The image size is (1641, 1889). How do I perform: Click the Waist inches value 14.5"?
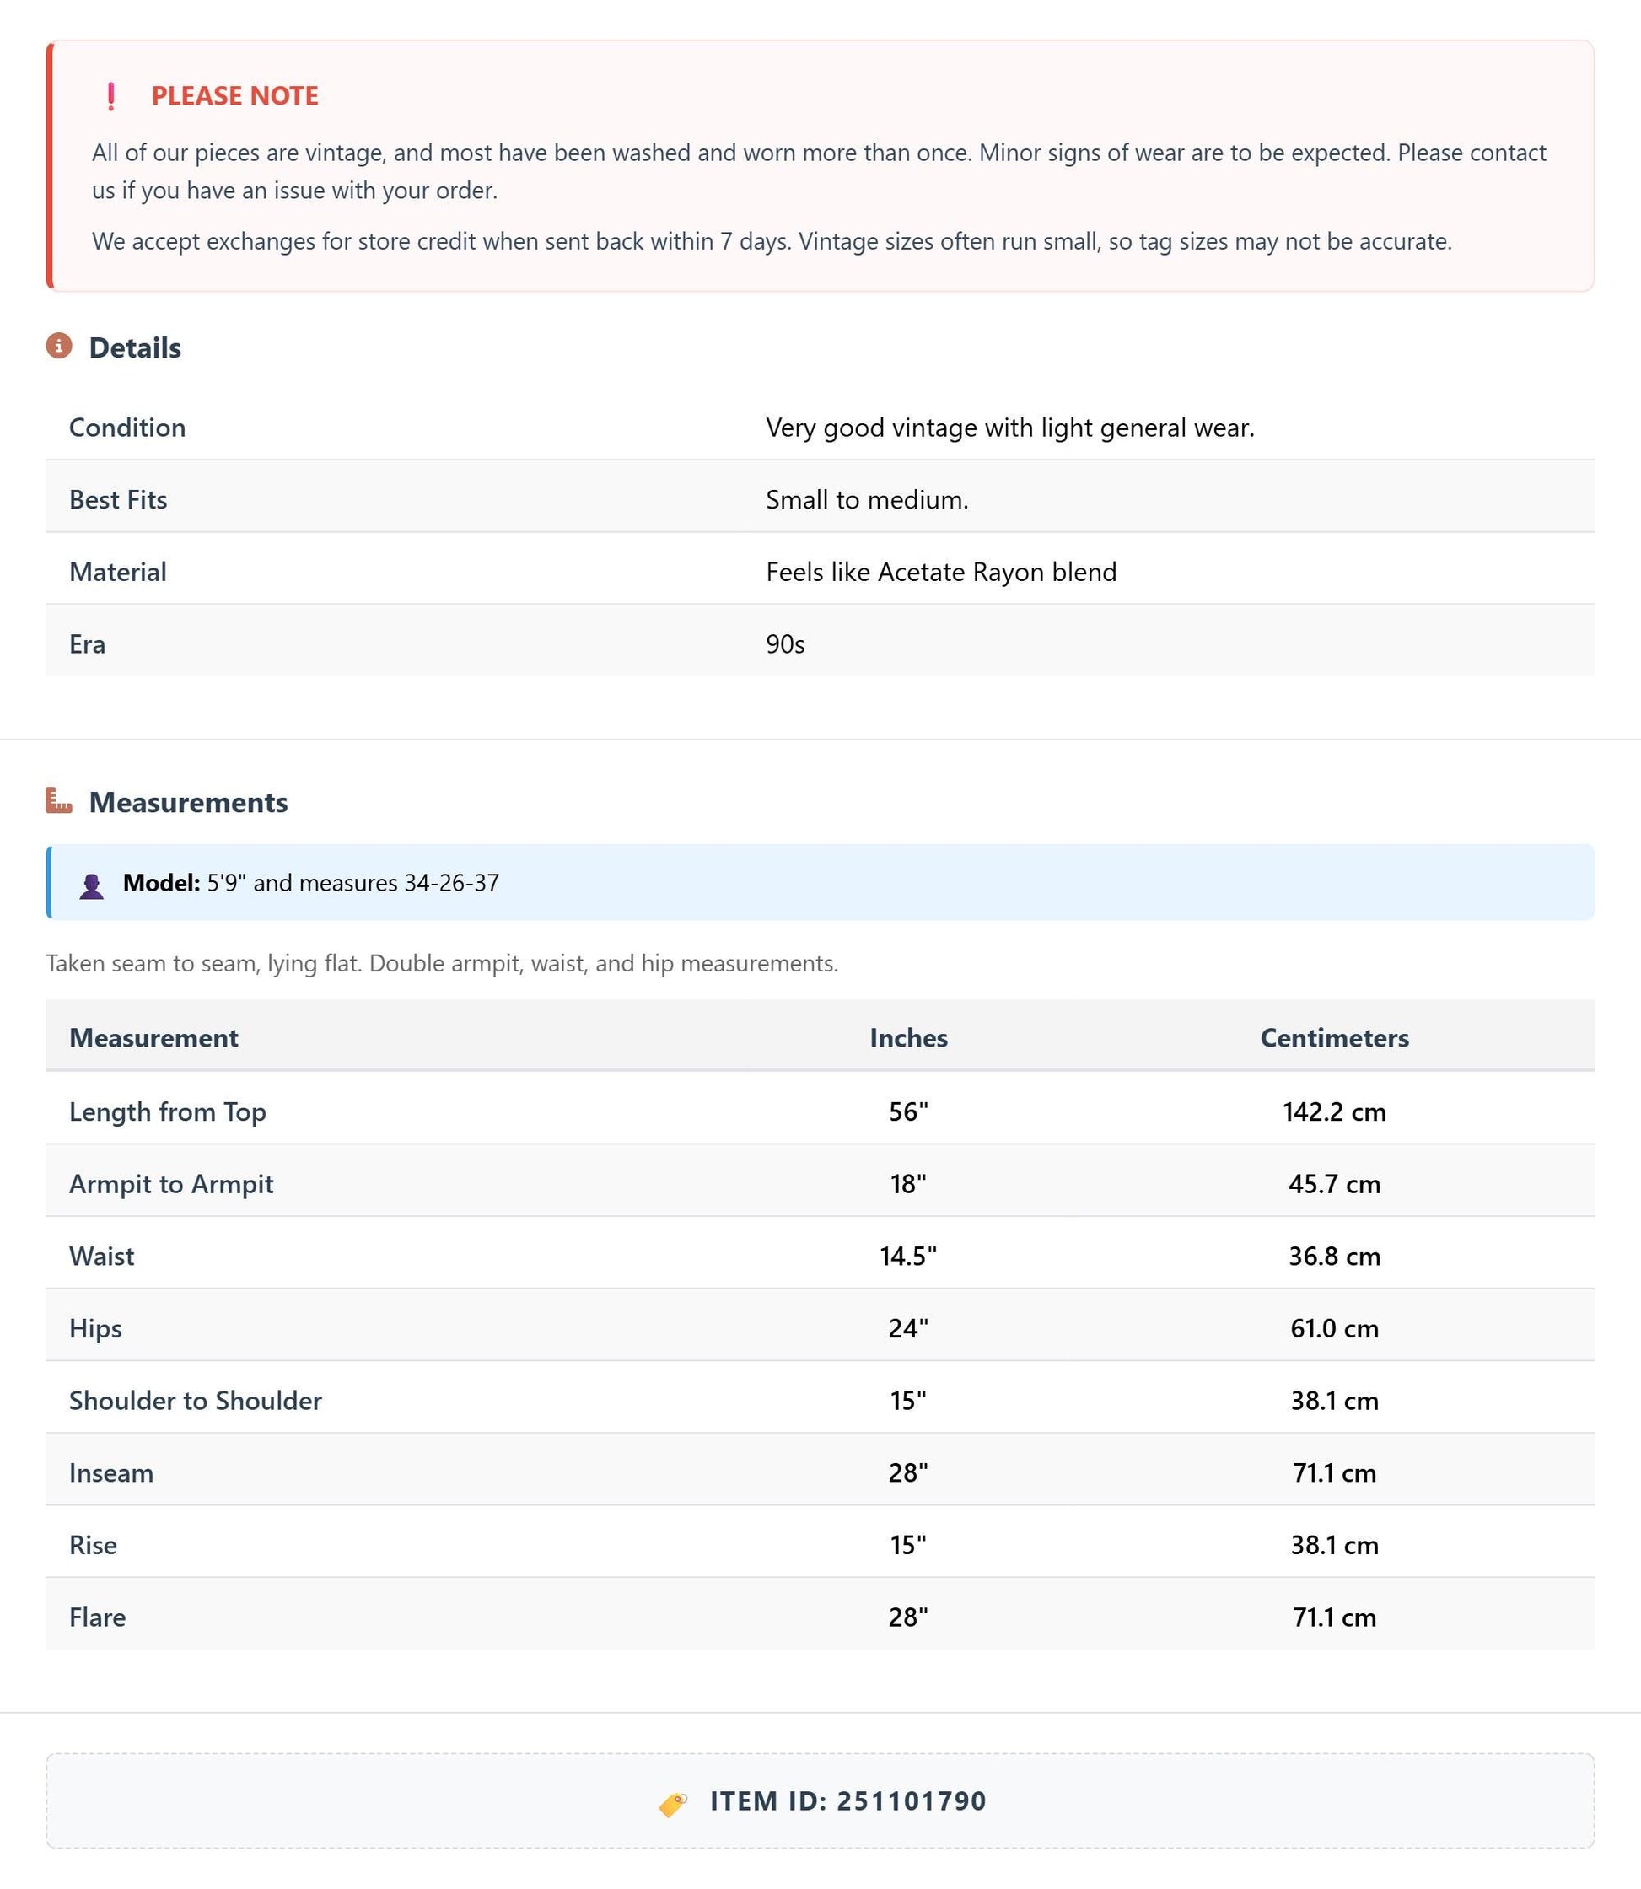pos(908,1256)
